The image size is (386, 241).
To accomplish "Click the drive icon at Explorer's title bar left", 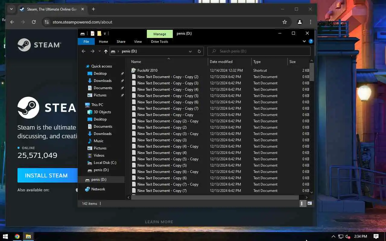I will (83, 33).
